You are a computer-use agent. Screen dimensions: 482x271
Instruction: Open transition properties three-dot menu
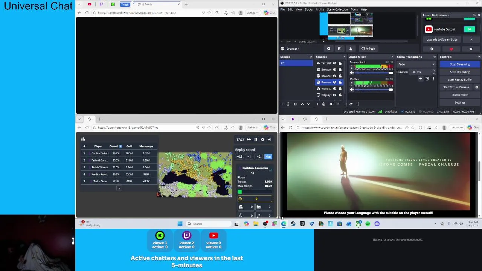click(x=433, y=79)
